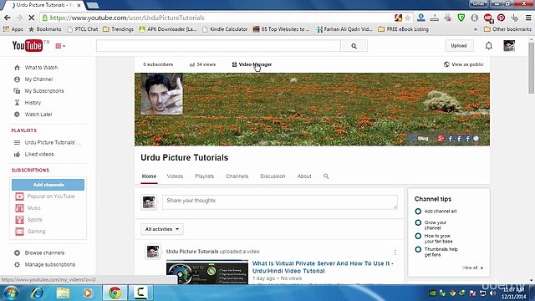Screen dimensions: 535x301
Task: Click View all channel tips
Action: [x=472, y=268]
